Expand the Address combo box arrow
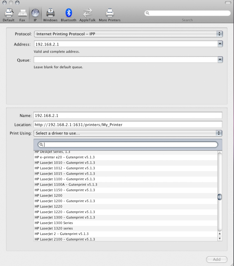Image resolution: width=234 pixels, height=266 pixels. pos(220,44)
